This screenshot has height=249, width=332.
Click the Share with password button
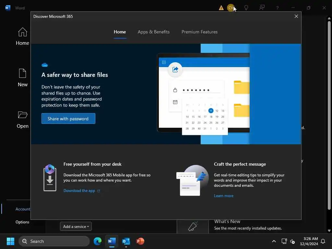click(68, 119)
